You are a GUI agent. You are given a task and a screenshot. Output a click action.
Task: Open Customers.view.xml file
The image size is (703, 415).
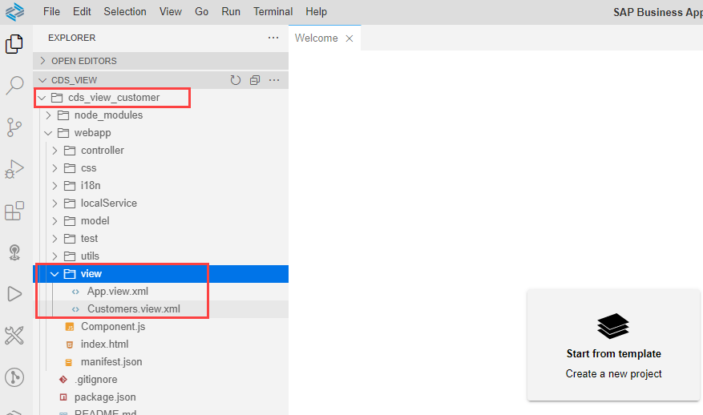point(133,309)
